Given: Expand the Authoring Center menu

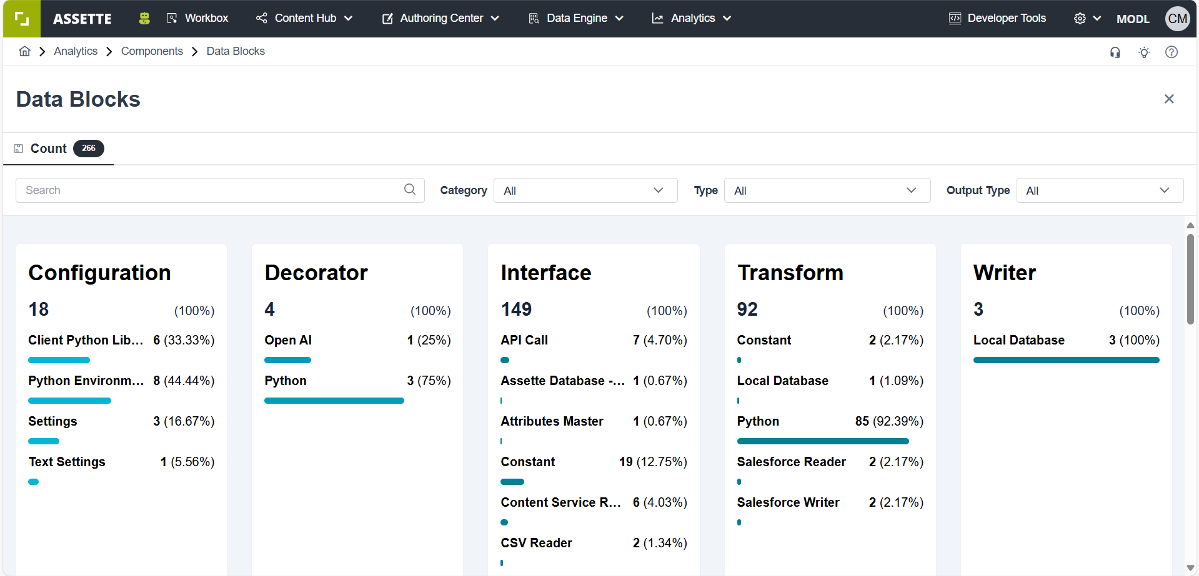Looking at the screenshot, I should point(441,18).
